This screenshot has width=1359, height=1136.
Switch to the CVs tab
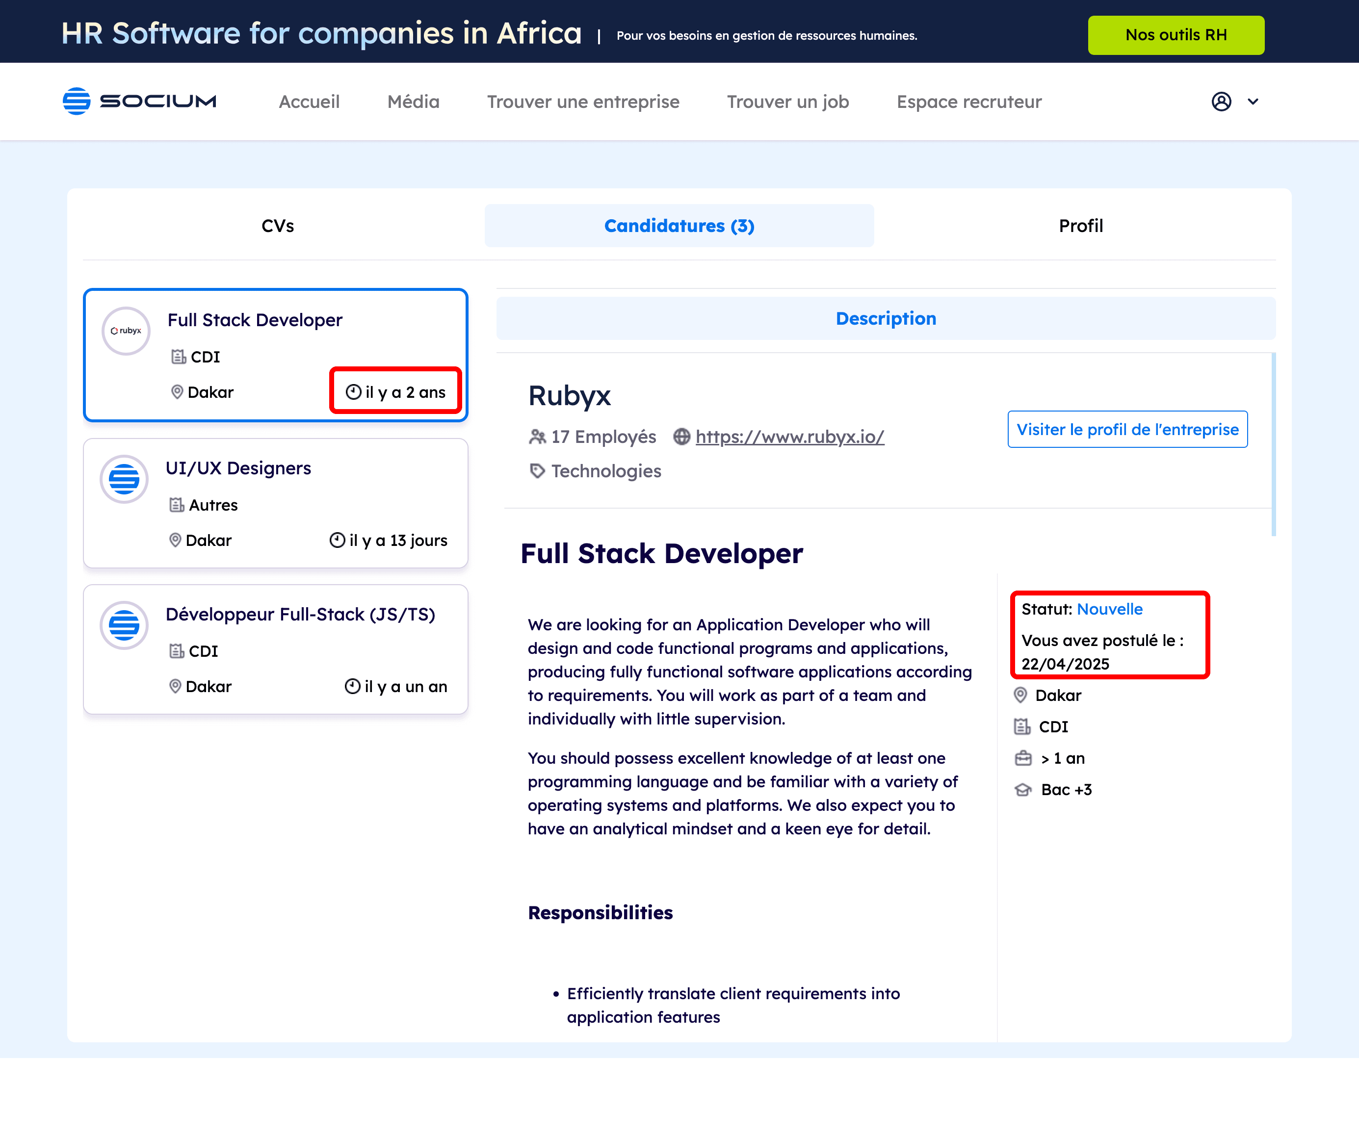(278, 226)
